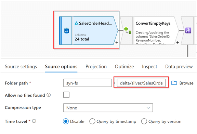
Task: Select Query by timestamp option
Action: [92, 121]
